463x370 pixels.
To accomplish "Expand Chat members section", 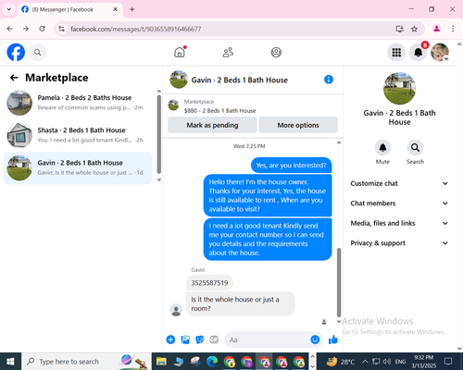I will (x=399, y=203).
